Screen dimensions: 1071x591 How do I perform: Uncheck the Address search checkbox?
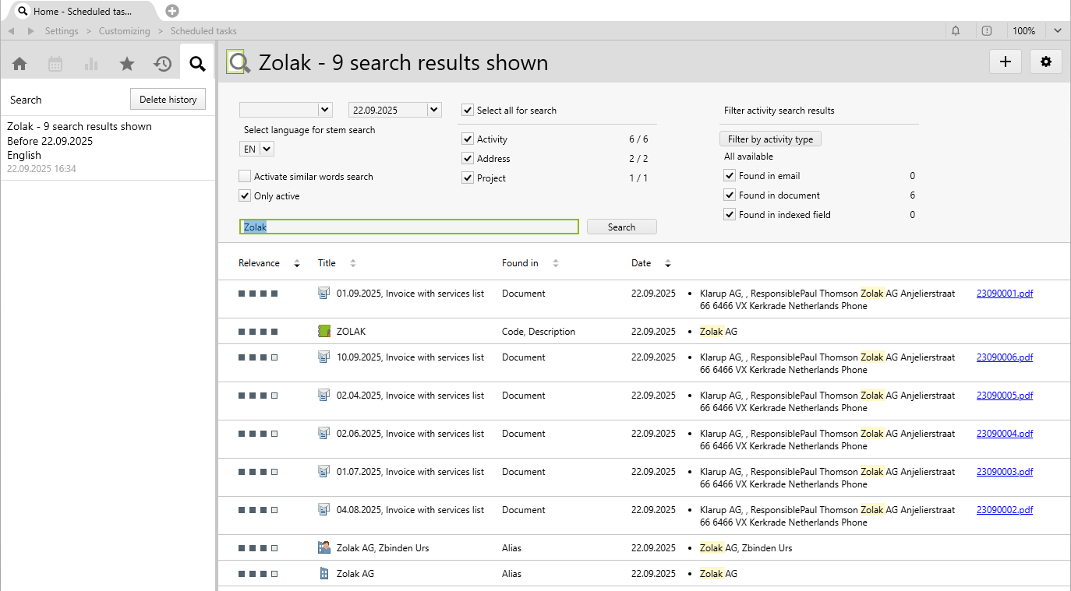468,159
